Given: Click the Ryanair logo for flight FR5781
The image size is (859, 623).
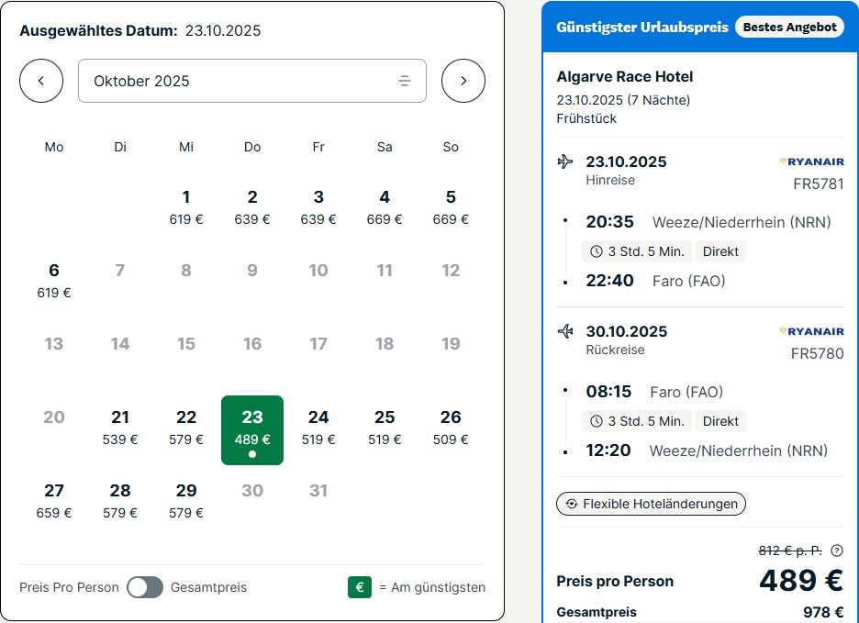Looking at the screenshot, I should pos(811,161).
